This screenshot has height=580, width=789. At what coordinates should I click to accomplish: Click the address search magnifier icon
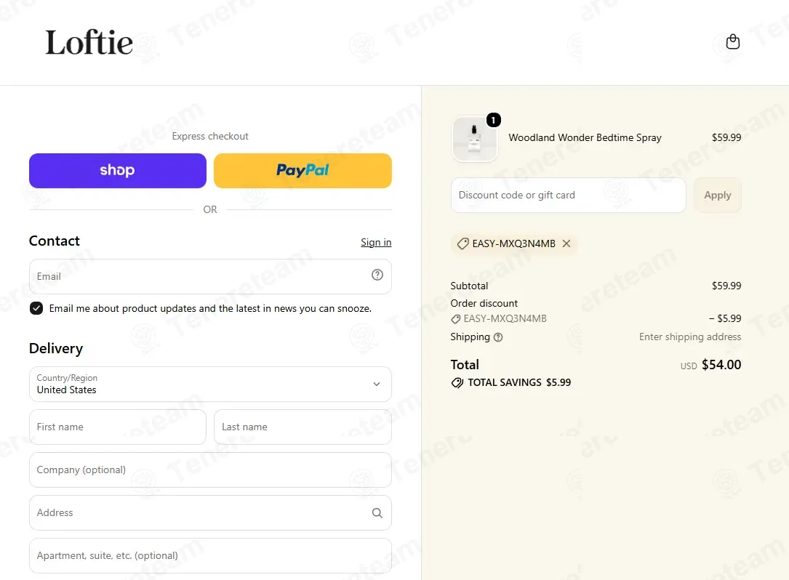[377, 513]
